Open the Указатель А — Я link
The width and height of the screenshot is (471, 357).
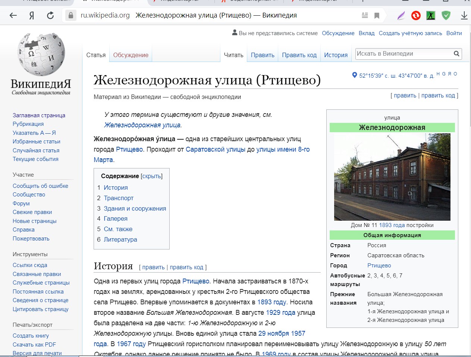click(34, 133)
